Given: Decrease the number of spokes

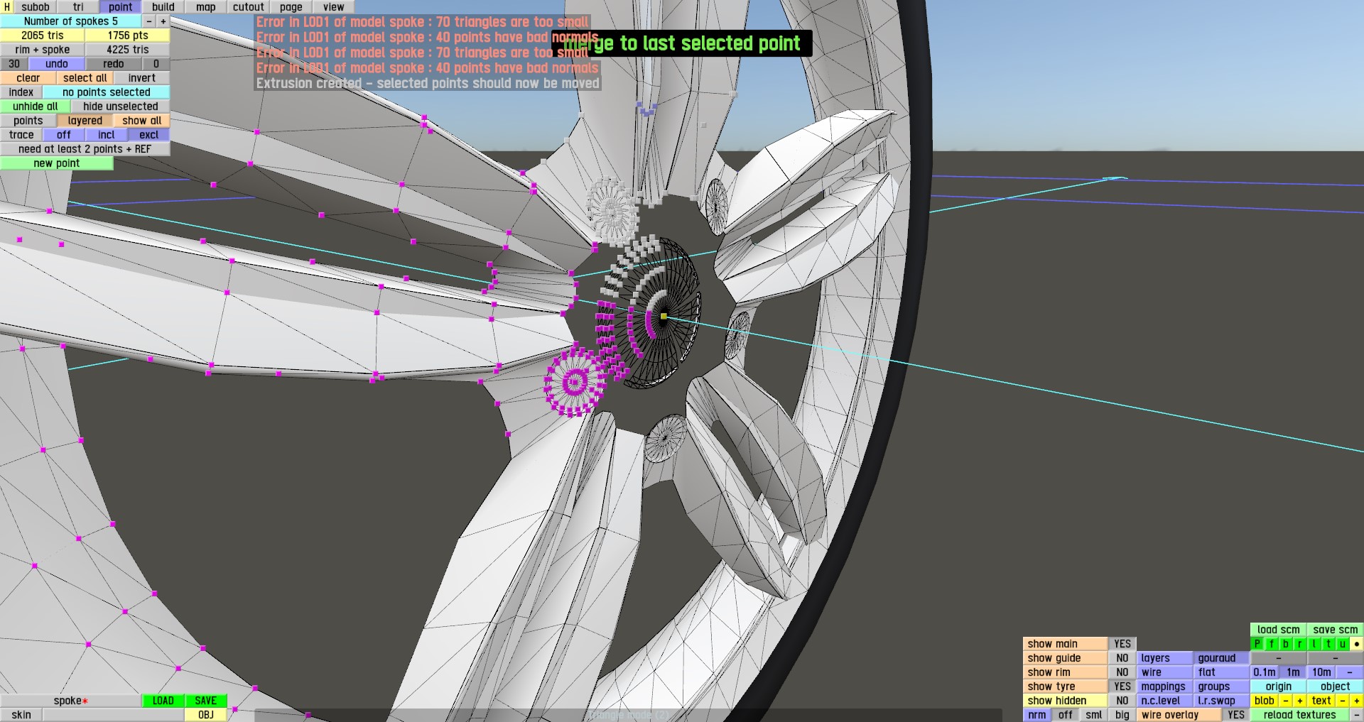Looking at the screenshot, I should [x=149, y=21].
